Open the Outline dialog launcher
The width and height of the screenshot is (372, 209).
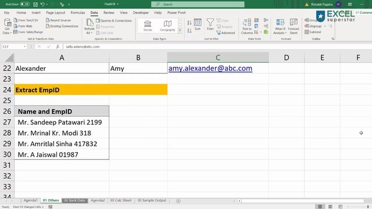tap(333, 39)
